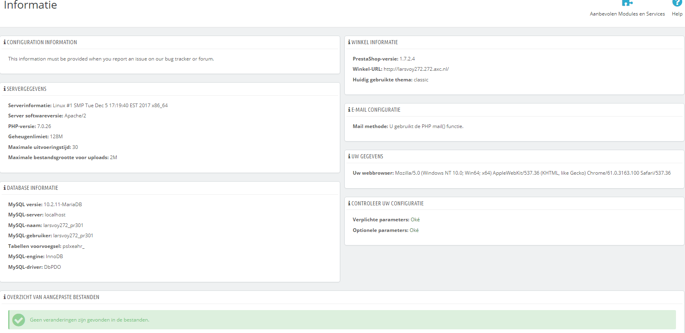Select the Serverinformatie Linux line
The height and width of the screenshot is (333, 685).
pyautogui.click(x=88, y=106)
